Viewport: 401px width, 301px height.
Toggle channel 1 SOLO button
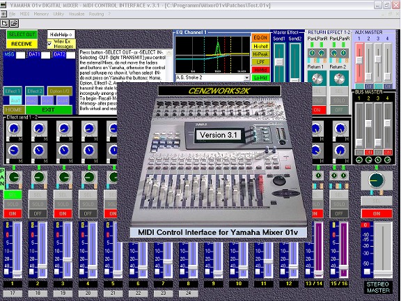(13, 204)
